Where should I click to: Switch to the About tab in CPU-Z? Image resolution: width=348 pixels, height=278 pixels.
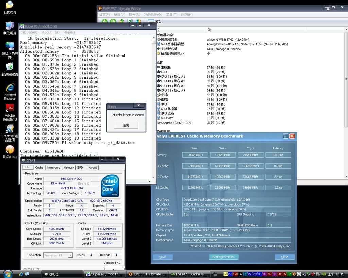click(x=92, y=168)
